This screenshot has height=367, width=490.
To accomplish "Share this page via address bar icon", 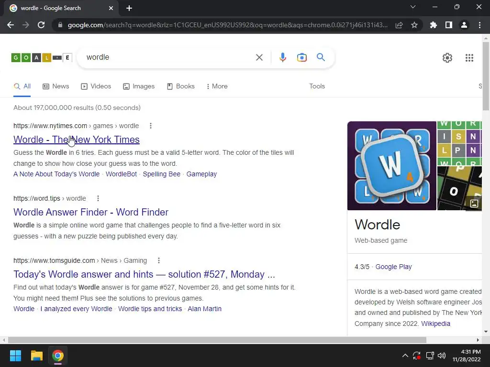I will (399, 25).
